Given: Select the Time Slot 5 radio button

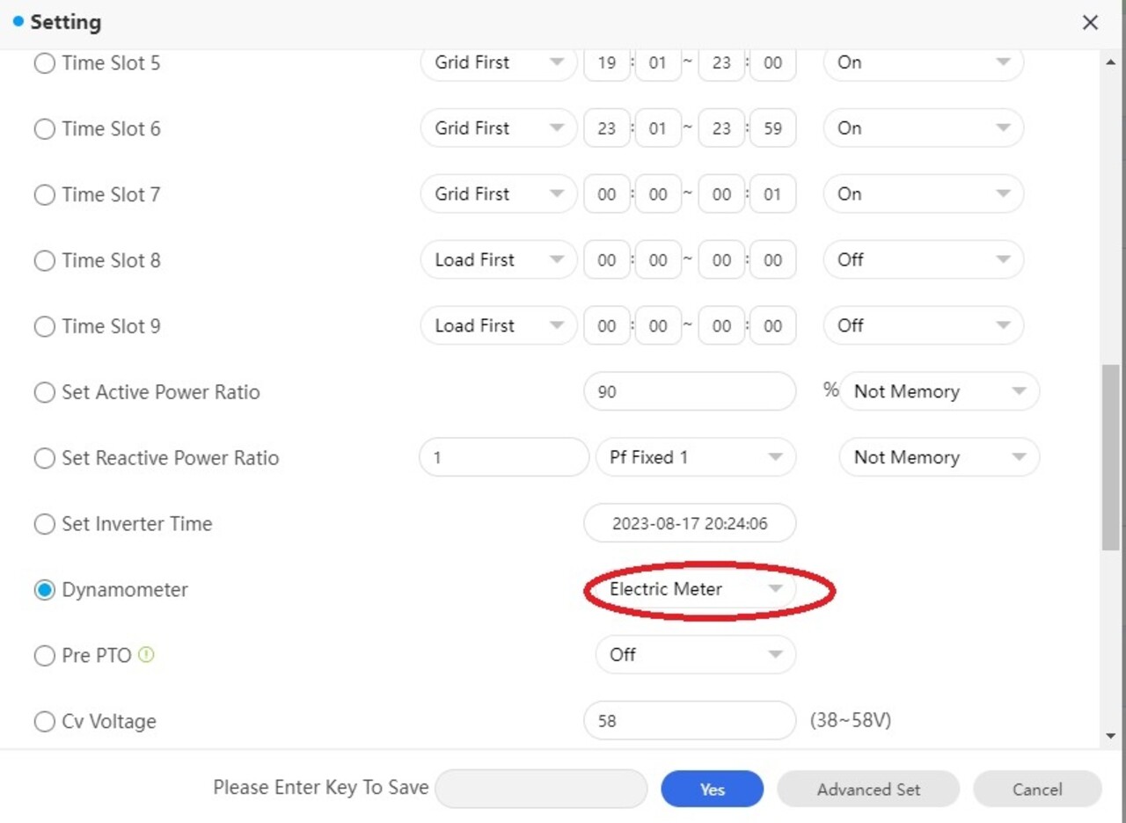Looking at the screenshot, I should point(44,63).
